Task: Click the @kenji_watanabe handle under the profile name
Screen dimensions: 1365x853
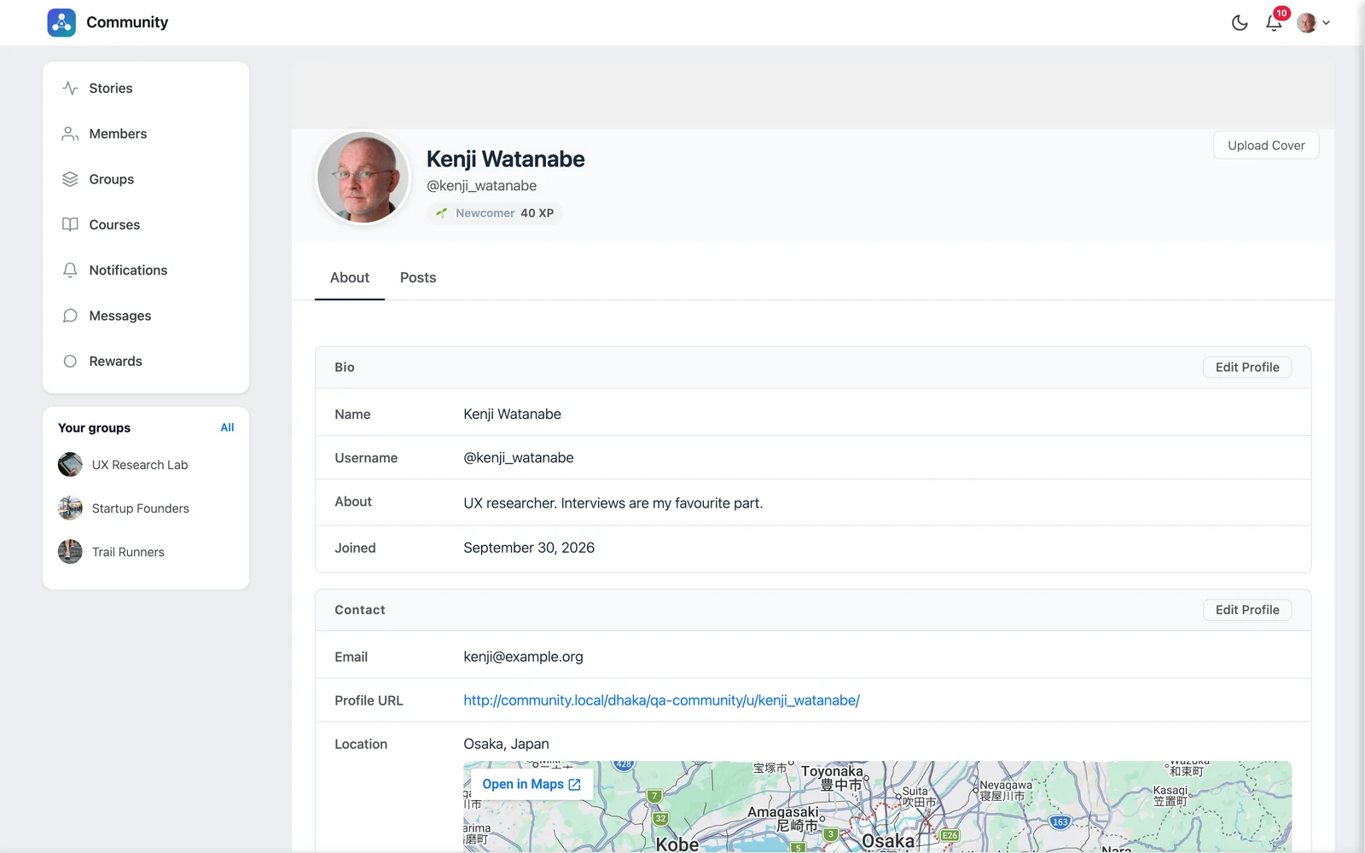Action: point(481,186)
